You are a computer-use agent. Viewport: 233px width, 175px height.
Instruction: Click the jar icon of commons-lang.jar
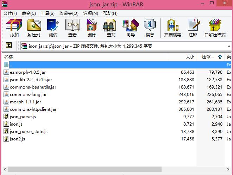coord(6,95)
